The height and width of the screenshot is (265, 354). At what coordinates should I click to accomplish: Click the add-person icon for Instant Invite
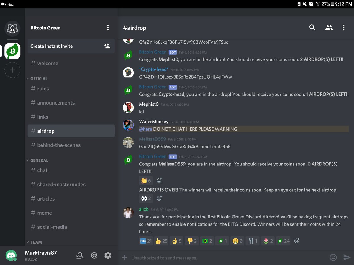point(107,46)
